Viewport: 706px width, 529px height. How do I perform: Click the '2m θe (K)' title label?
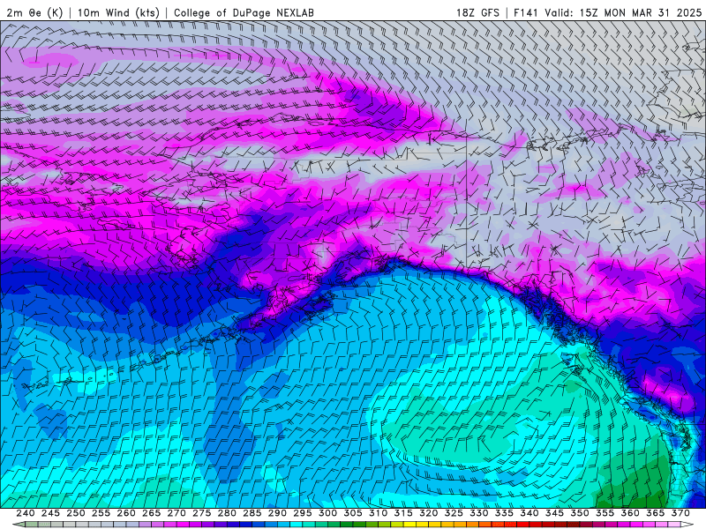34,12
